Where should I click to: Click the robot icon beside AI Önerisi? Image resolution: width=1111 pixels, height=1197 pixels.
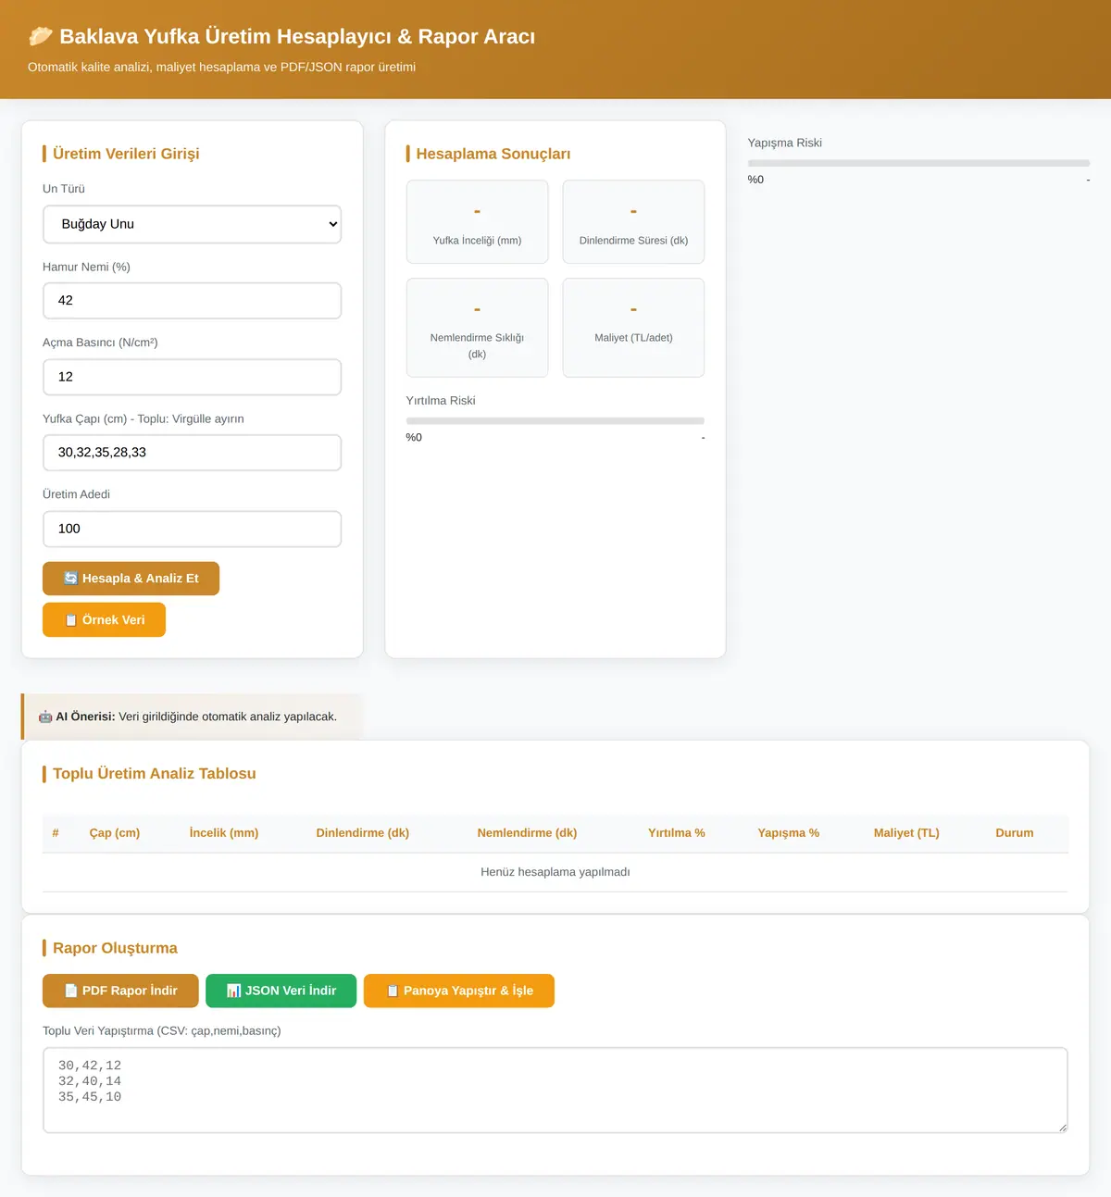coord(45,717)
